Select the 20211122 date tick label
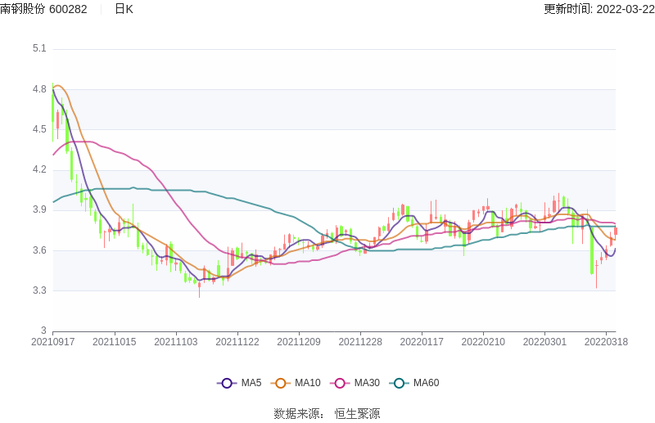Screen dimensions: 655x423 click(237, 341)
